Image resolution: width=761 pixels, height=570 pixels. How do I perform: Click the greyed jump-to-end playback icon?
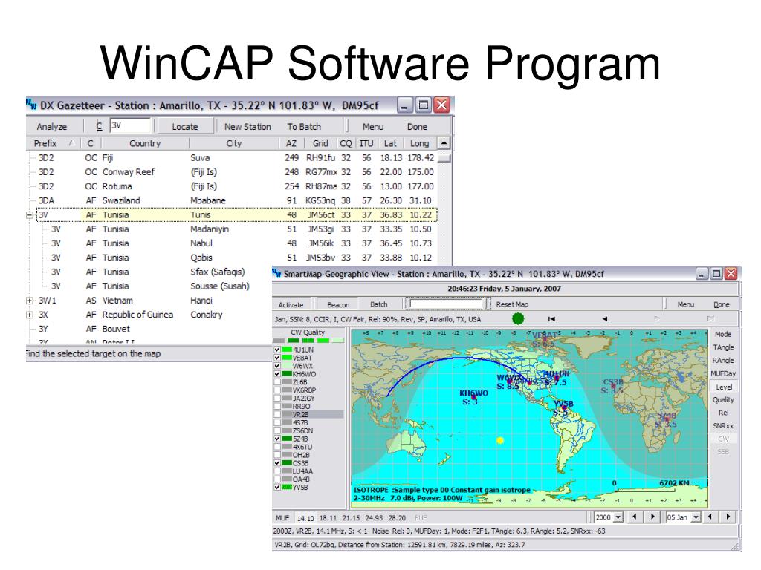(x=710, y=319)
